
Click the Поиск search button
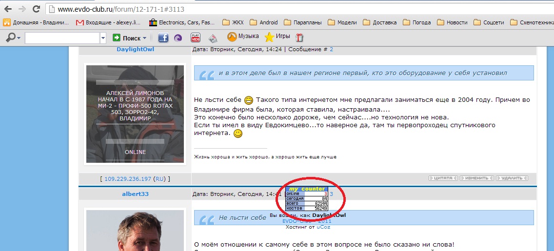129,38
